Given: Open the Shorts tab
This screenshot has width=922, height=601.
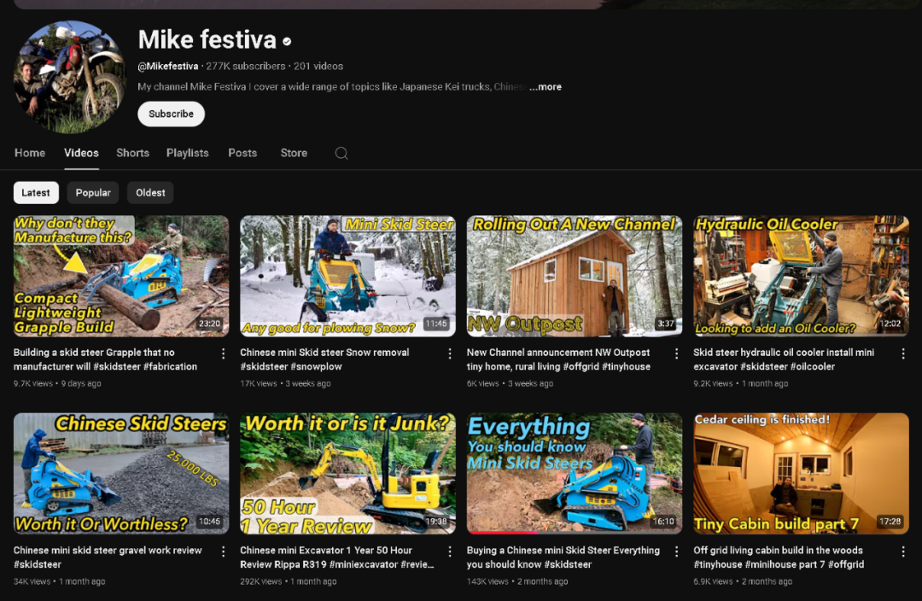Looking at the screenshot, I should [133, 153].
